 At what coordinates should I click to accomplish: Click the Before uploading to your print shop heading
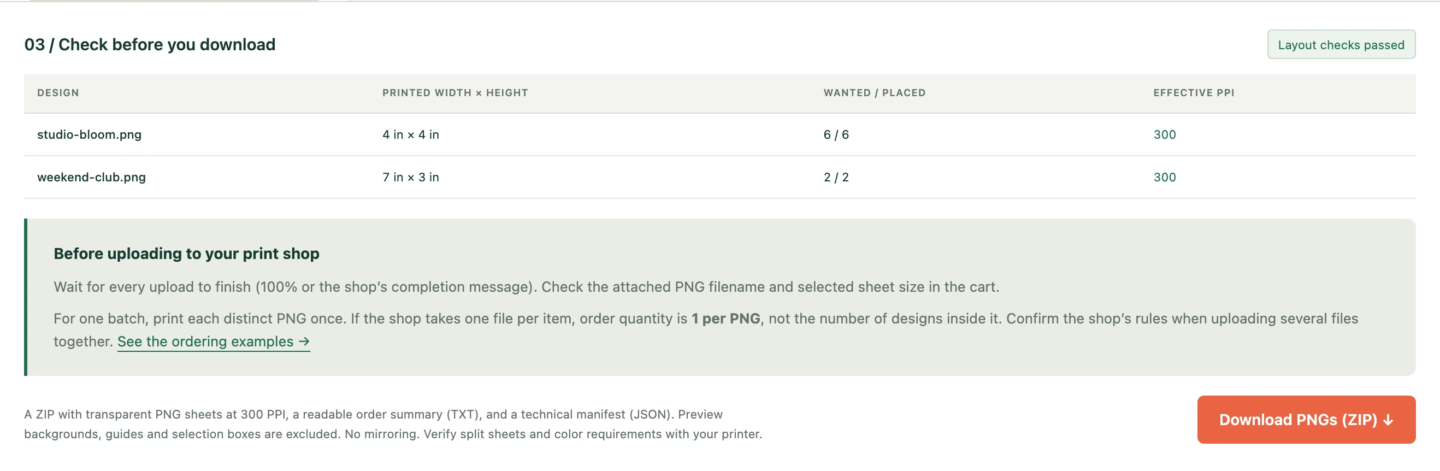point(186,254)
